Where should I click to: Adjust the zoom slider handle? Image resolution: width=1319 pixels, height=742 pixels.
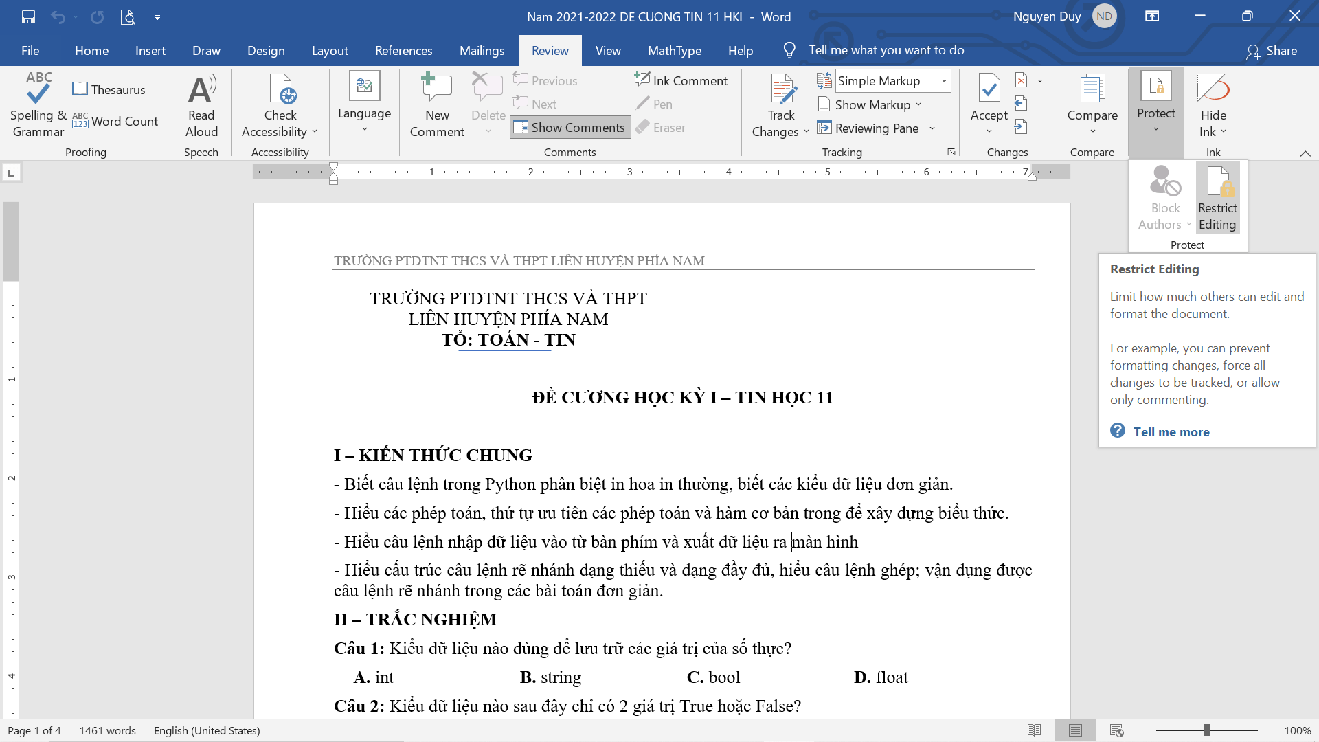point(1206,730)
